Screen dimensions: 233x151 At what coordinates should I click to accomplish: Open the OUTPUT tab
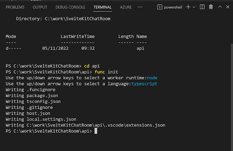click(x=40, y=7)
